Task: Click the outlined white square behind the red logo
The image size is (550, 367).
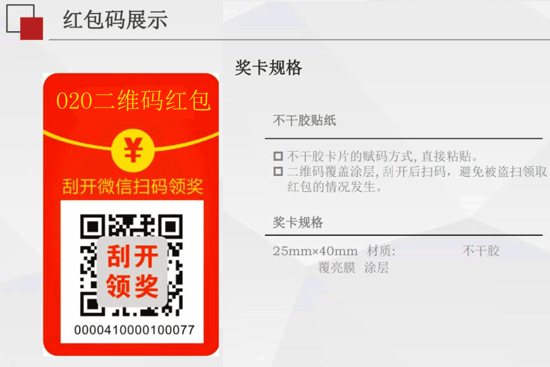Action: pos(20,18)
